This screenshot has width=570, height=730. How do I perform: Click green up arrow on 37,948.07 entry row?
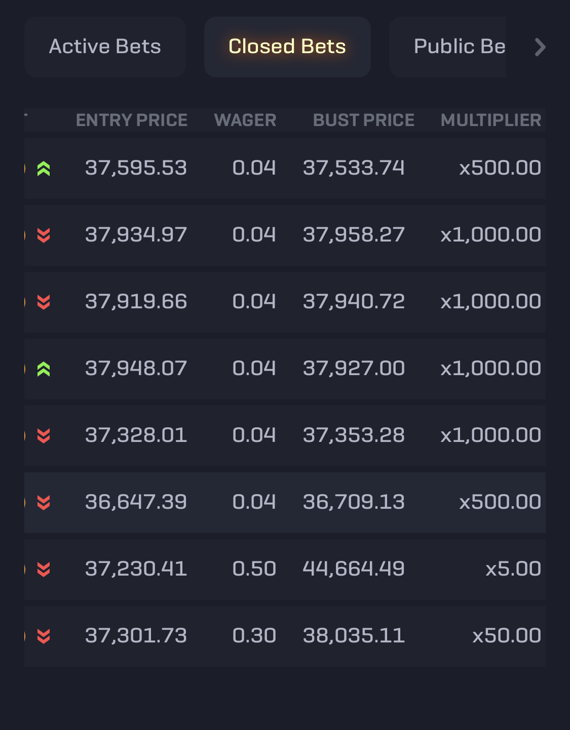tap(44, 369)
